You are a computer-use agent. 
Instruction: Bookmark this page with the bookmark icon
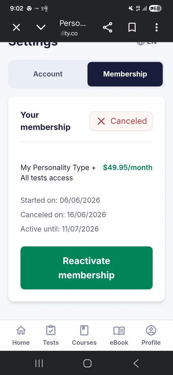[x=132, y=27]
